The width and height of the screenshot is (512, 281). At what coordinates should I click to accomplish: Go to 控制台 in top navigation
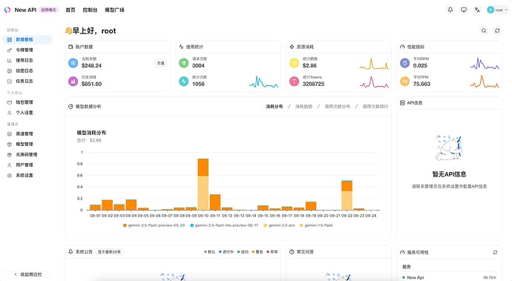pyautogui.click(x=90, y=10)
